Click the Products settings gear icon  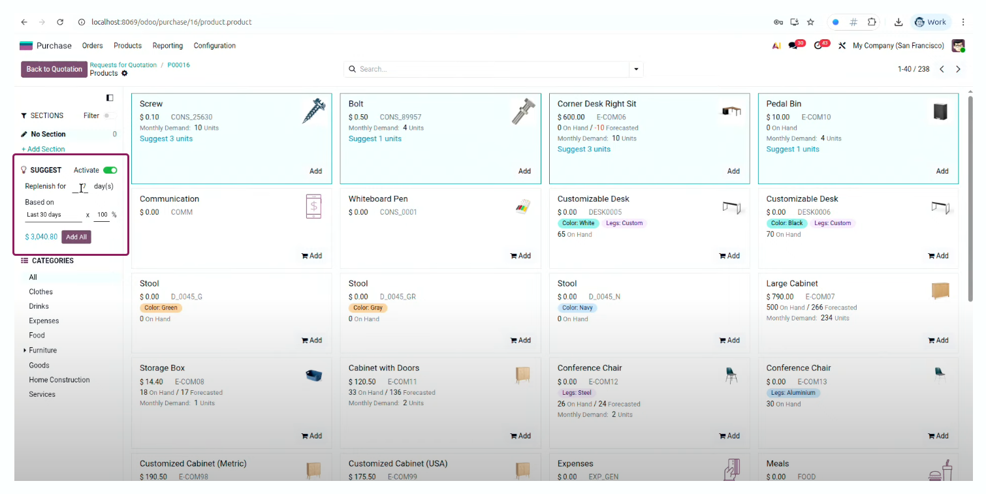coord(125,74)
